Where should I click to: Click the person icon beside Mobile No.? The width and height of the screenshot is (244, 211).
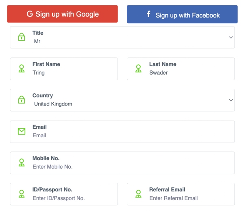(22, 163)
